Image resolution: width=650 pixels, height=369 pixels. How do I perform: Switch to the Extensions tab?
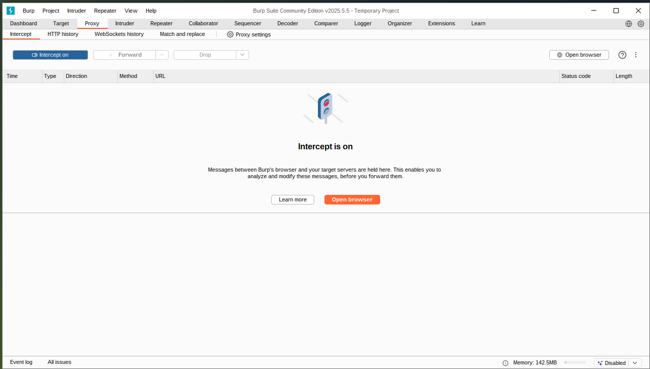[x=441, y=24]
